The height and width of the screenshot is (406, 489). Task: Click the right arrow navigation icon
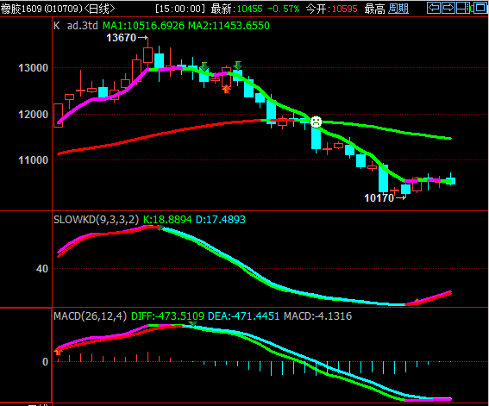point(448,8)
